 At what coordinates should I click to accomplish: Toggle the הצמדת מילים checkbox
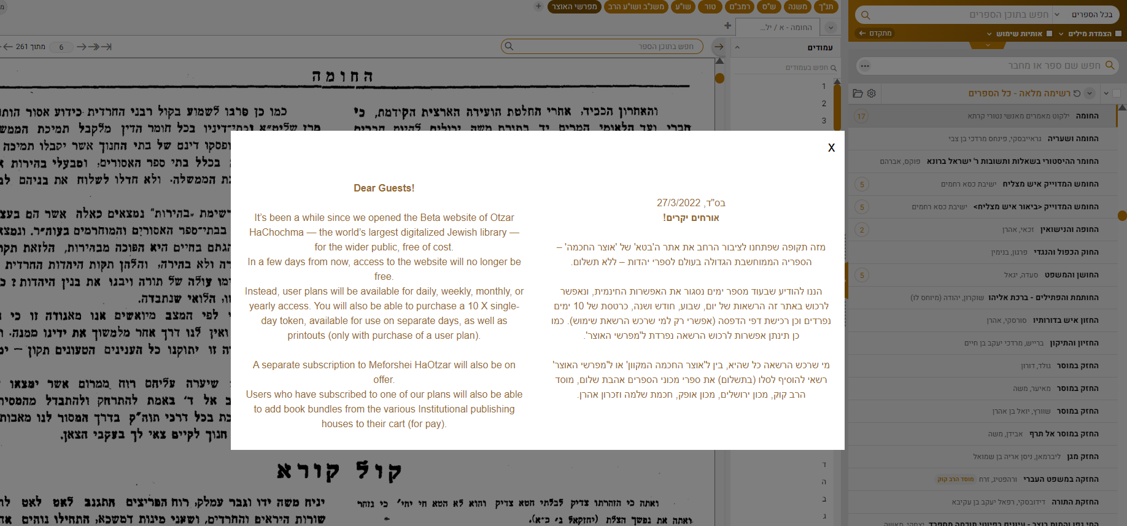click(1118, 34)
